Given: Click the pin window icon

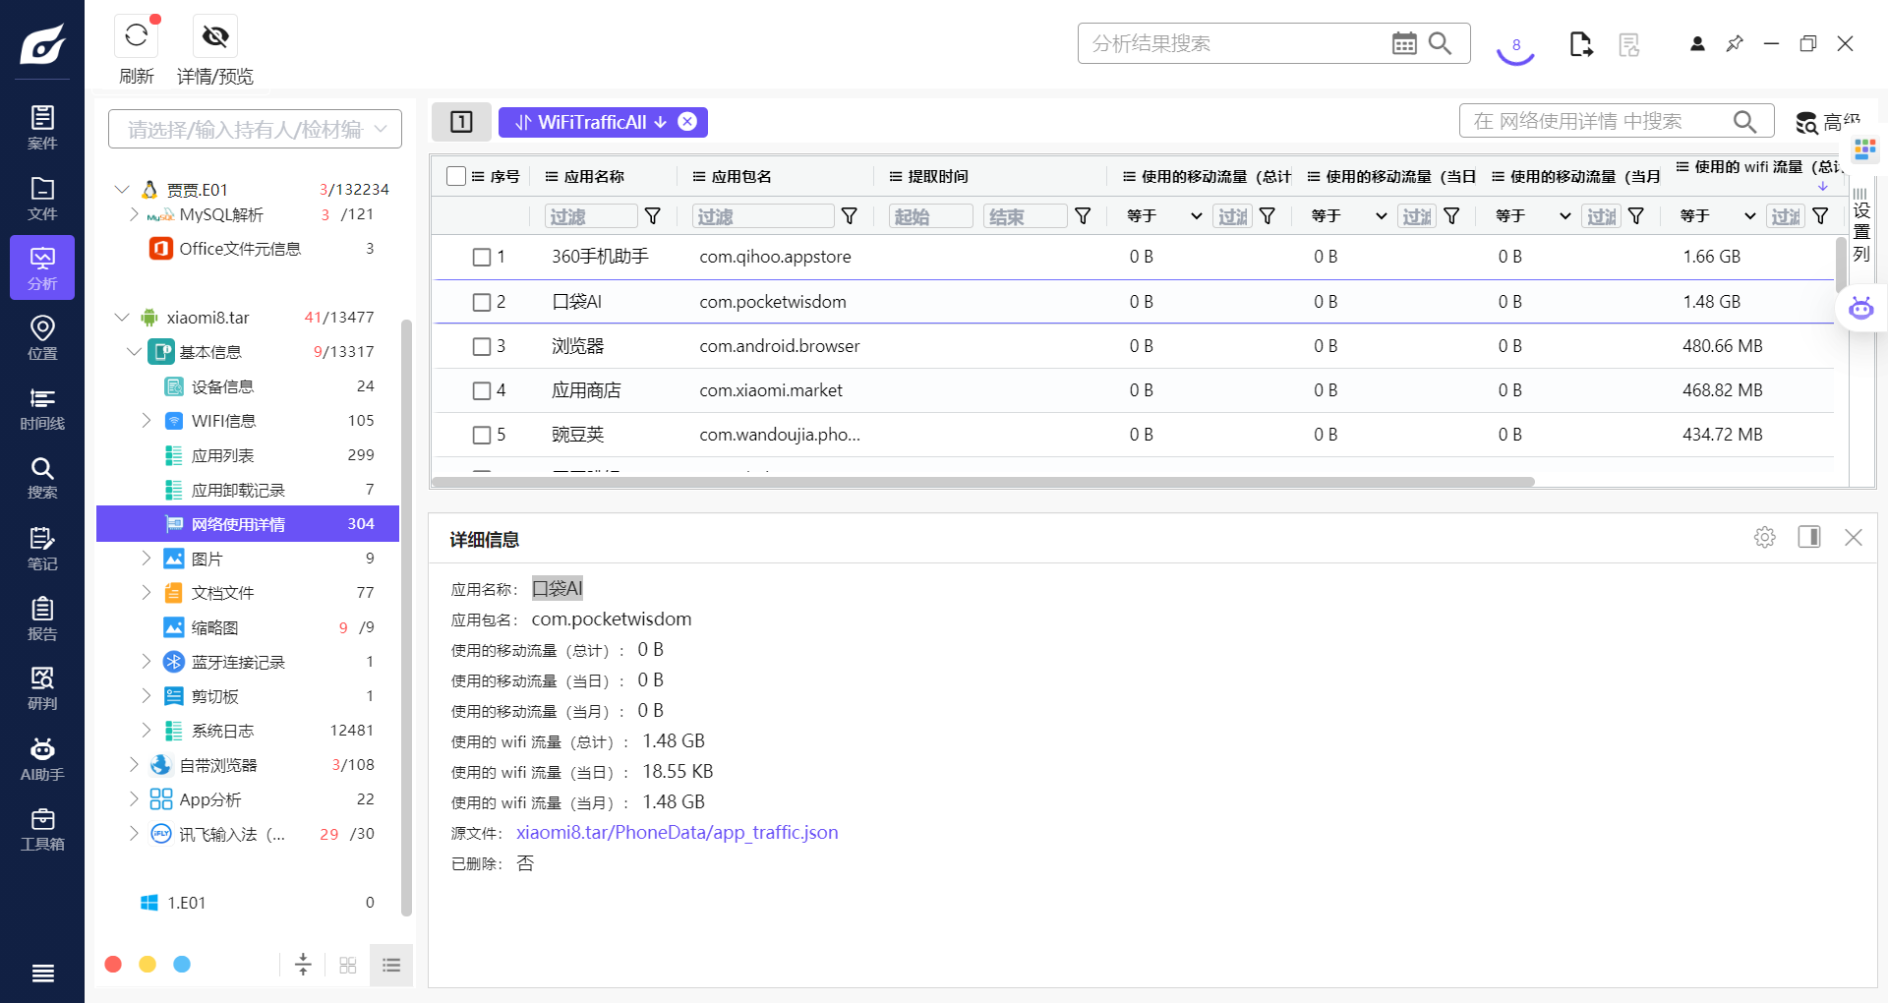Looking at the screenshot, I should point(1735,43).
